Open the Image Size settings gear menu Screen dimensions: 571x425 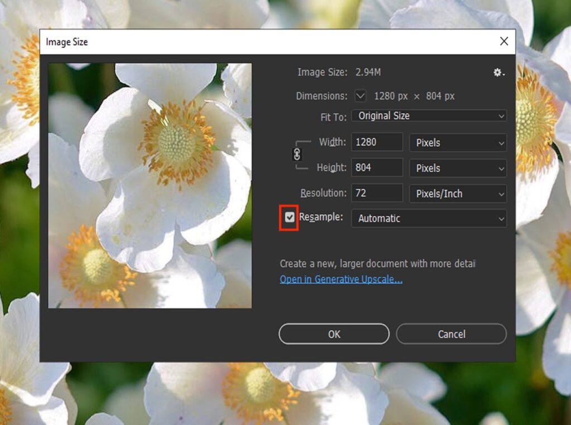point(498,73)
